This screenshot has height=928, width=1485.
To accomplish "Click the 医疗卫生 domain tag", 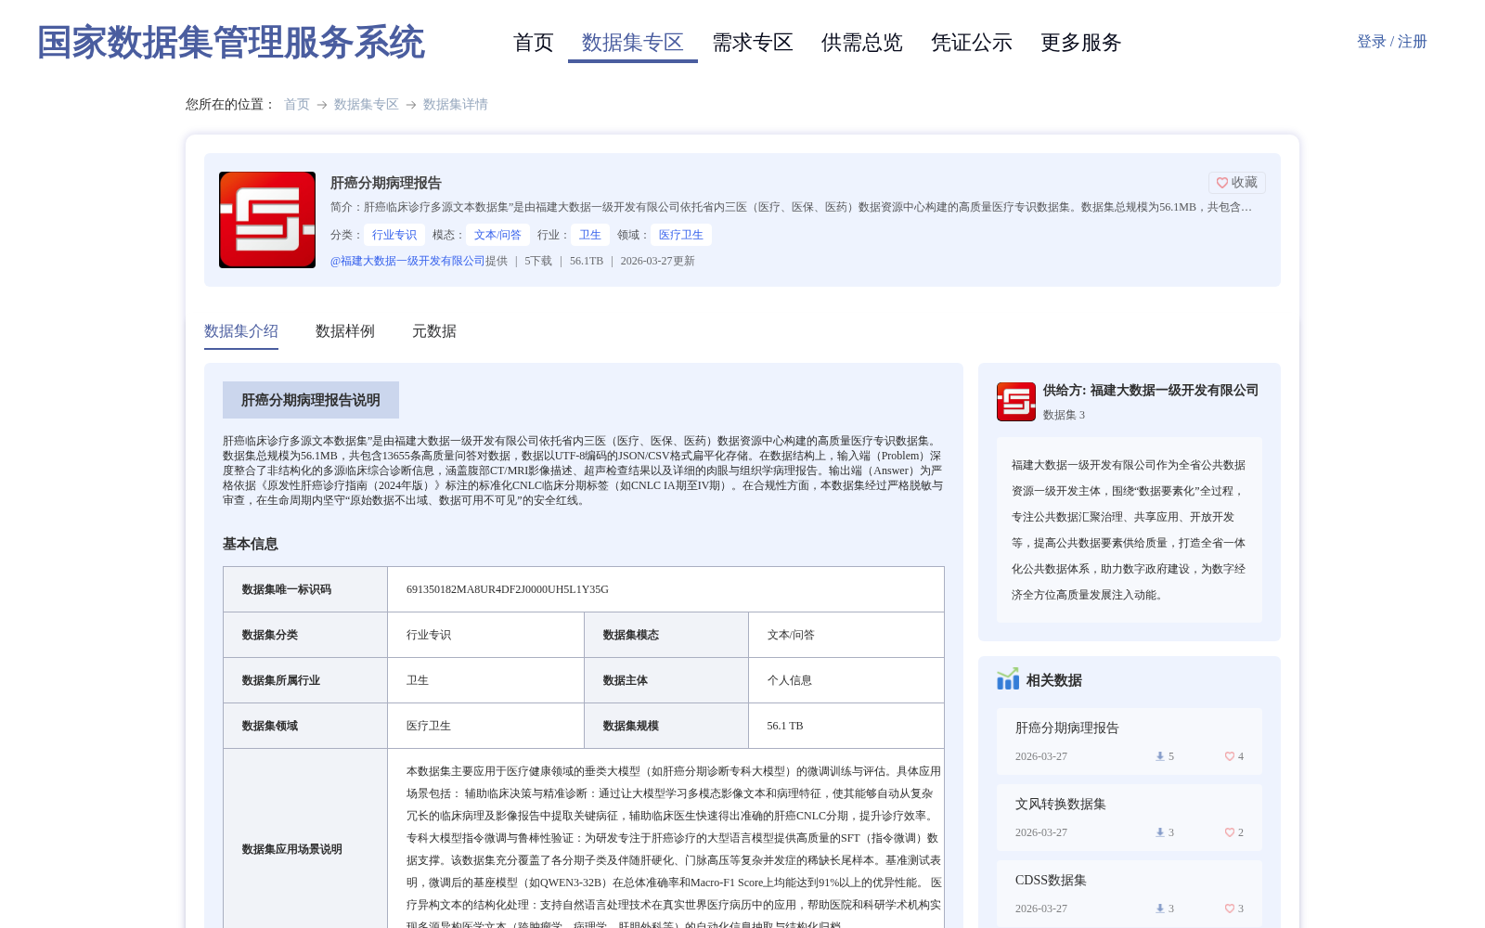I will [x=681, y=235].
